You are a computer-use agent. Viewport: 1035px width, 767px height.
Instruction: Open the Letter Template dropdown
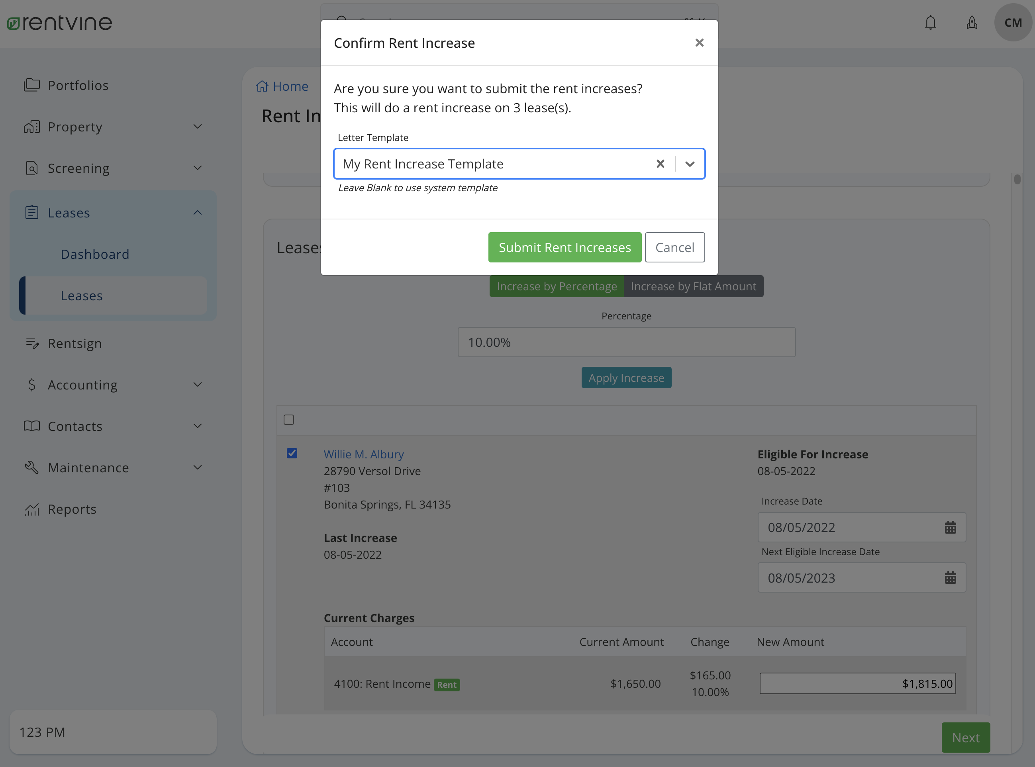click(690, 163)
